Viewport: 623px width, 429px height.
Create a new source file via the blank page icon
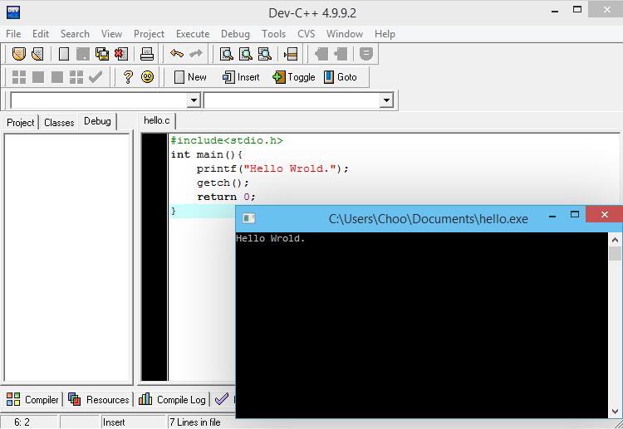[x=64, y=54]
